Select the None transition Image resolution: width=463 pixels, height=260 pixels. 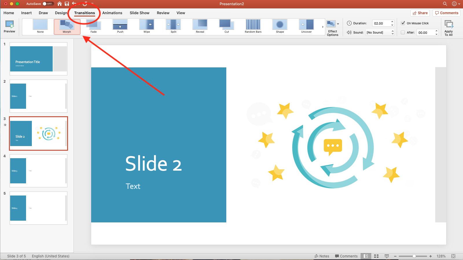point(40,26)
